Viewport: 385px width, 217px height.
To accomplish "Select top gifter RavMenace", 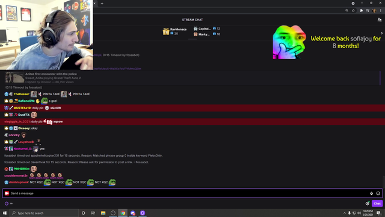I will click(x=175, y=31).
